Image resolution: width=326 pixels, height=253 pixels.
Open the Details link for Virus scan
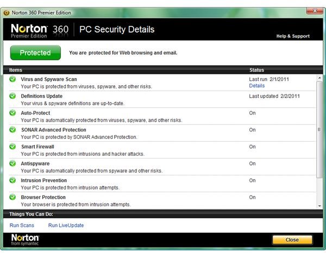point(257,86)
